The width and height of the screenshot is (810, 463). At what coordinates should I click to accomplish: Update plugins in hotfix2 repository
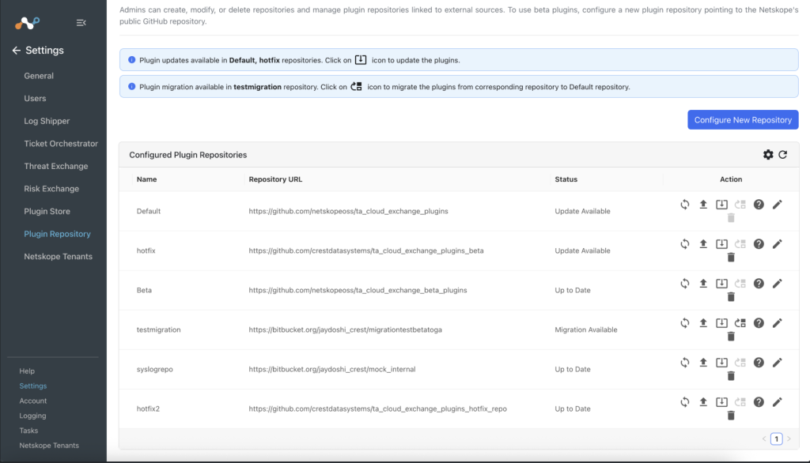pos(721,402)
